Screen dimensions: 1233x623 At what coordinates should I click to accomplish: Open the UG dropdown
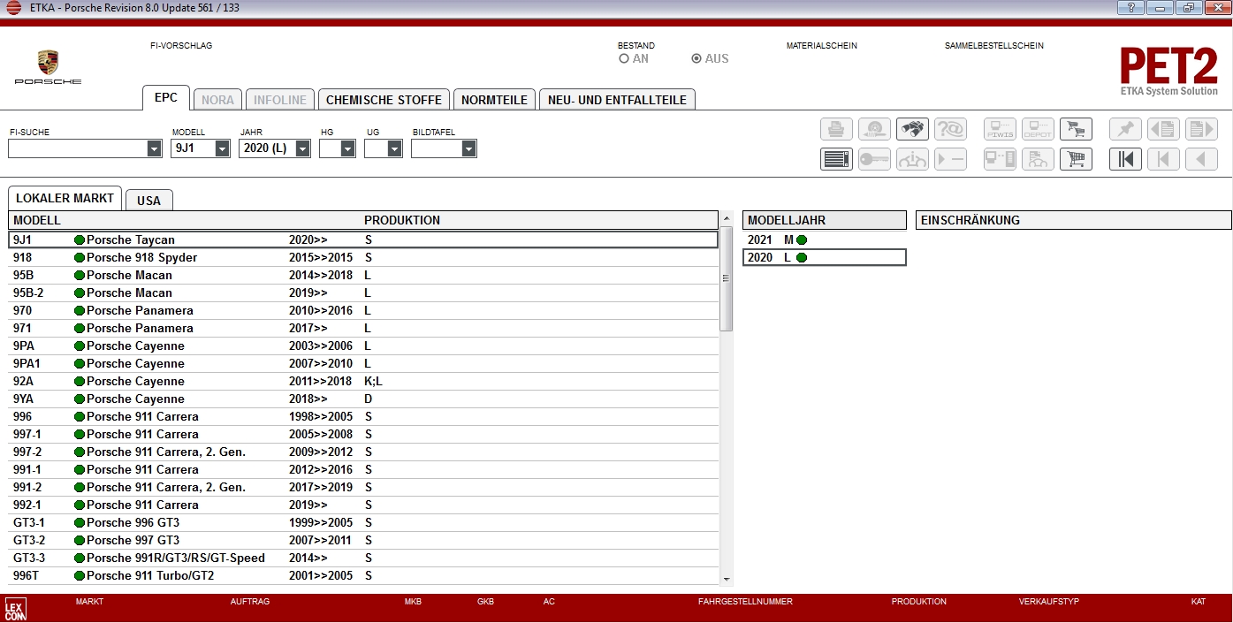pos(394,149)
